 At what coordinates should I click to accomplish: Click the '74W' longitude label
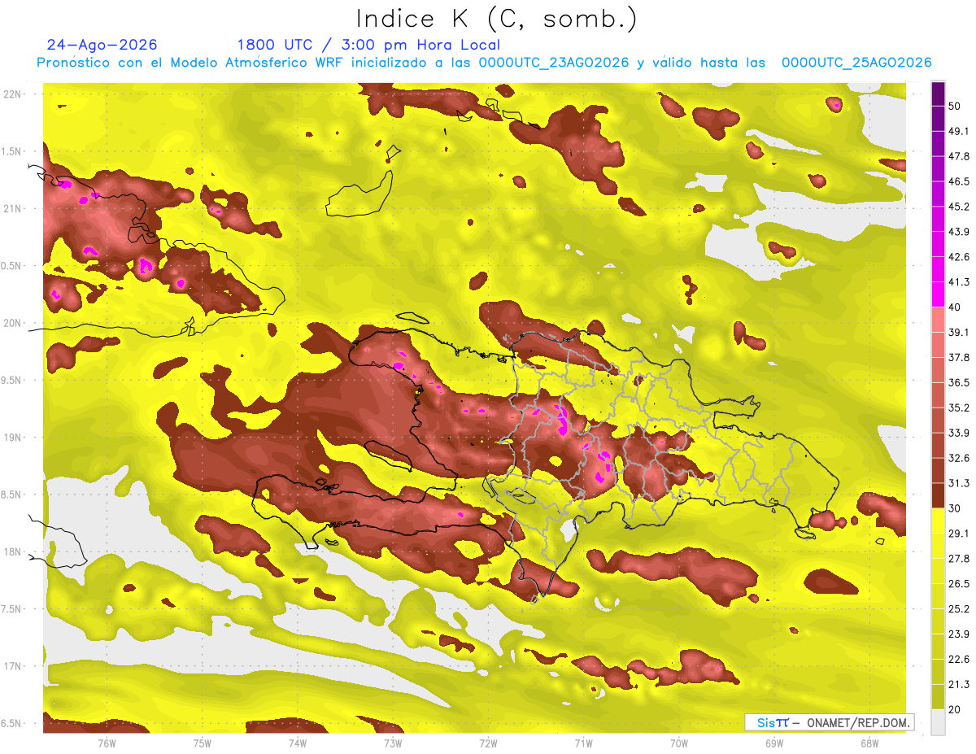[297, 743]
